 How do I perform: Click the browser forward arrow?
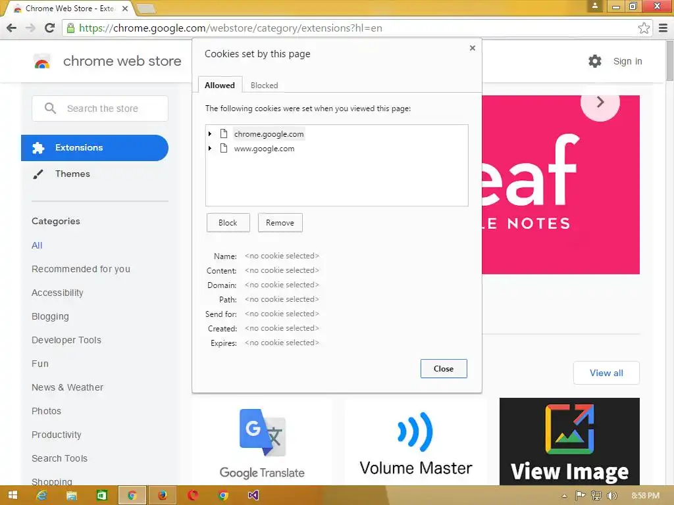[x=30, y=28]
